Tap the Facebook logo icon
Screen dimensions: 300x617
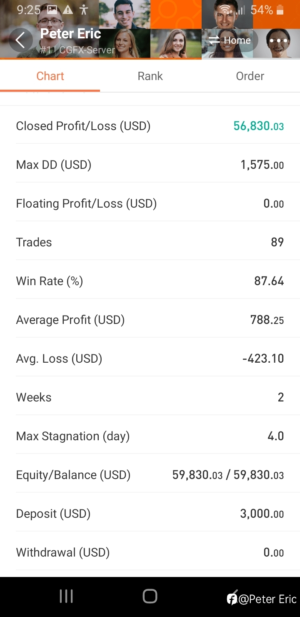[x=232, y=599]
